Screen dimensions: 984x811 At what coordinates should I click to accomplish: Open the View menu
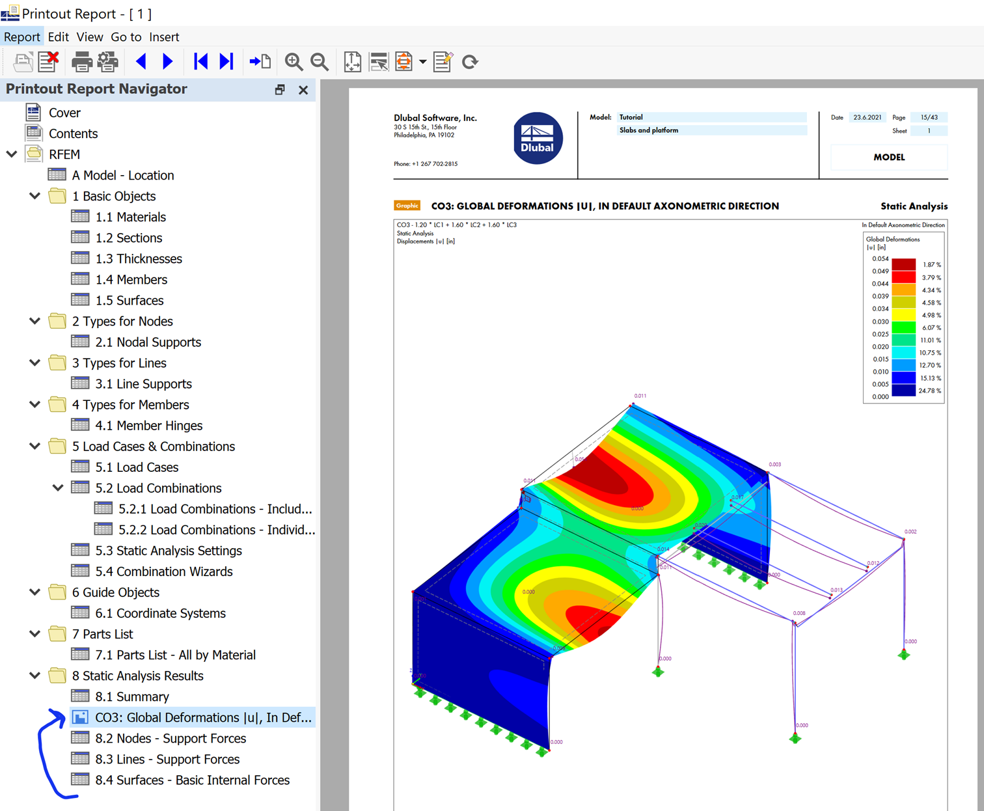[90, 37]
